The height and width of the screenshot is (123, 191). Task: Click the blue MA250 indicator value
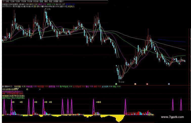(70, 4)
